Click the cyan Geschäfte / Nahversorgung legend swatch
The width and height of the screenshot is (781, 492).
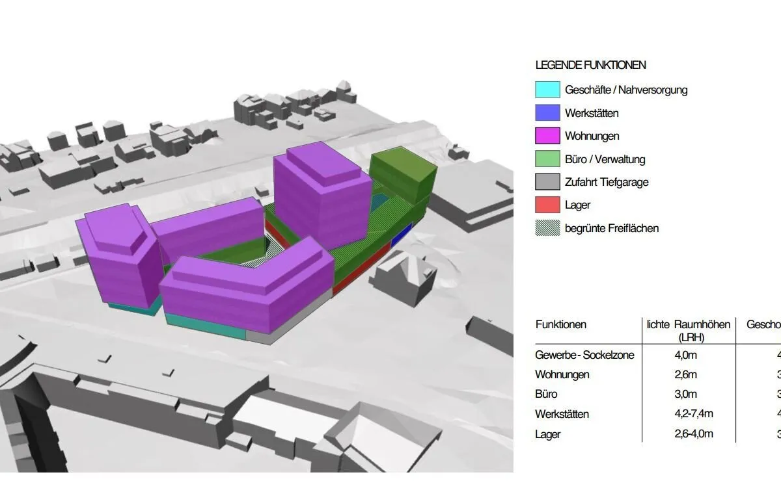pos(547,90)
